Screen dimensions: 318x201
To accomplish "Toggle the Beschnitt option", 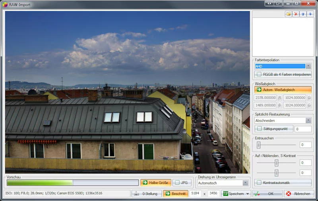I will [176, 193].
